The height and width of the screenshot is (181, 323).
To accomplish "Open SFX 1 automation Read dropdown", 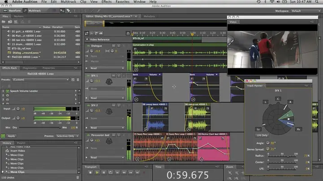I will tap(107, 98).
